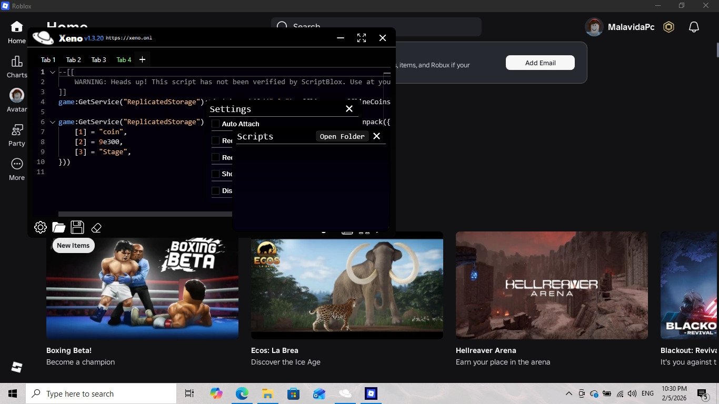Tick the last checkbox in the Settings list
Screen dimensions: 719x404
215,190
